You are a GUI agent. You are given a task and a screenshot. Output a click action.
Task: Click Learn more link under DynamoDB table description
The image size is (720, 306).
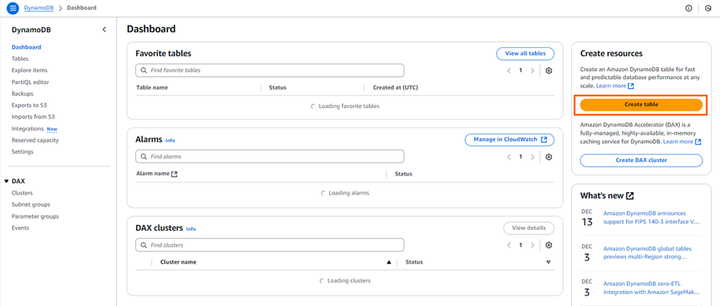tap(615, 86)
